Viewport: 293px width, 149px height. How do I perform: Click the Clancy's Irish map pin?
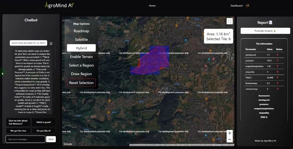tap(210, 51)
